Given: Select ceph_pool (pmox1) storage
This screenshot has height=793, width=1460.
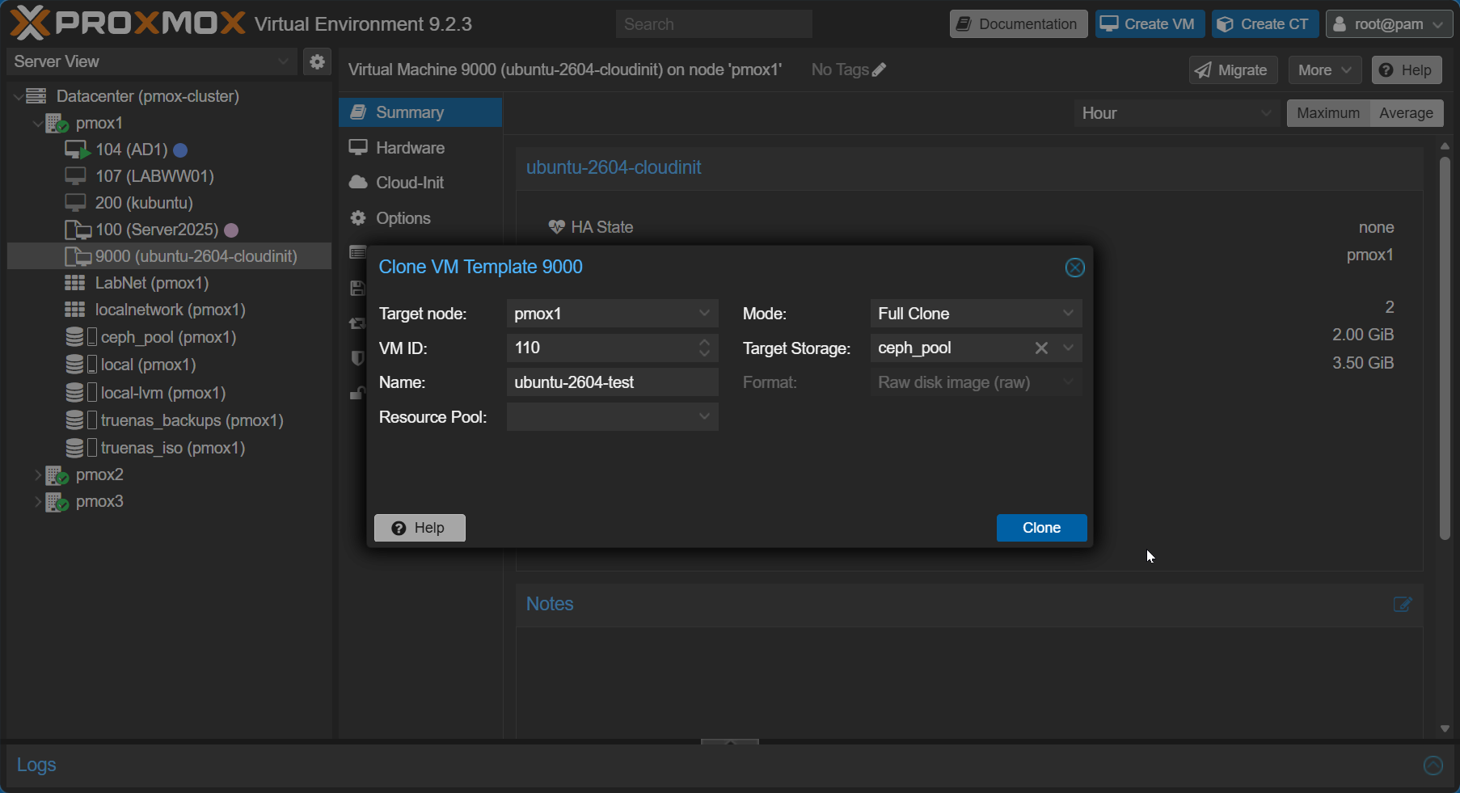Looking at the screenshot, I should (169, 337).
